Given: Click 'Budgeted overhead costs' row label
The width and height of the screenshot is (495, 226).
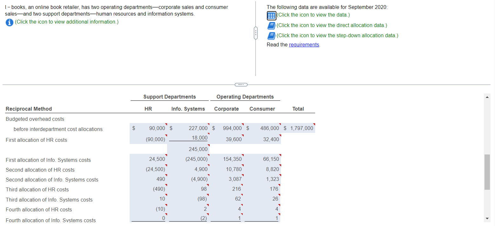Looking at the screenshot, I should pos(35,119).
